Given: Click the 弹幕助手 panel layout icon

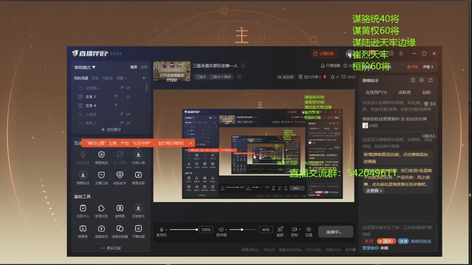Looking at the screenshot, I should point(412,80).
